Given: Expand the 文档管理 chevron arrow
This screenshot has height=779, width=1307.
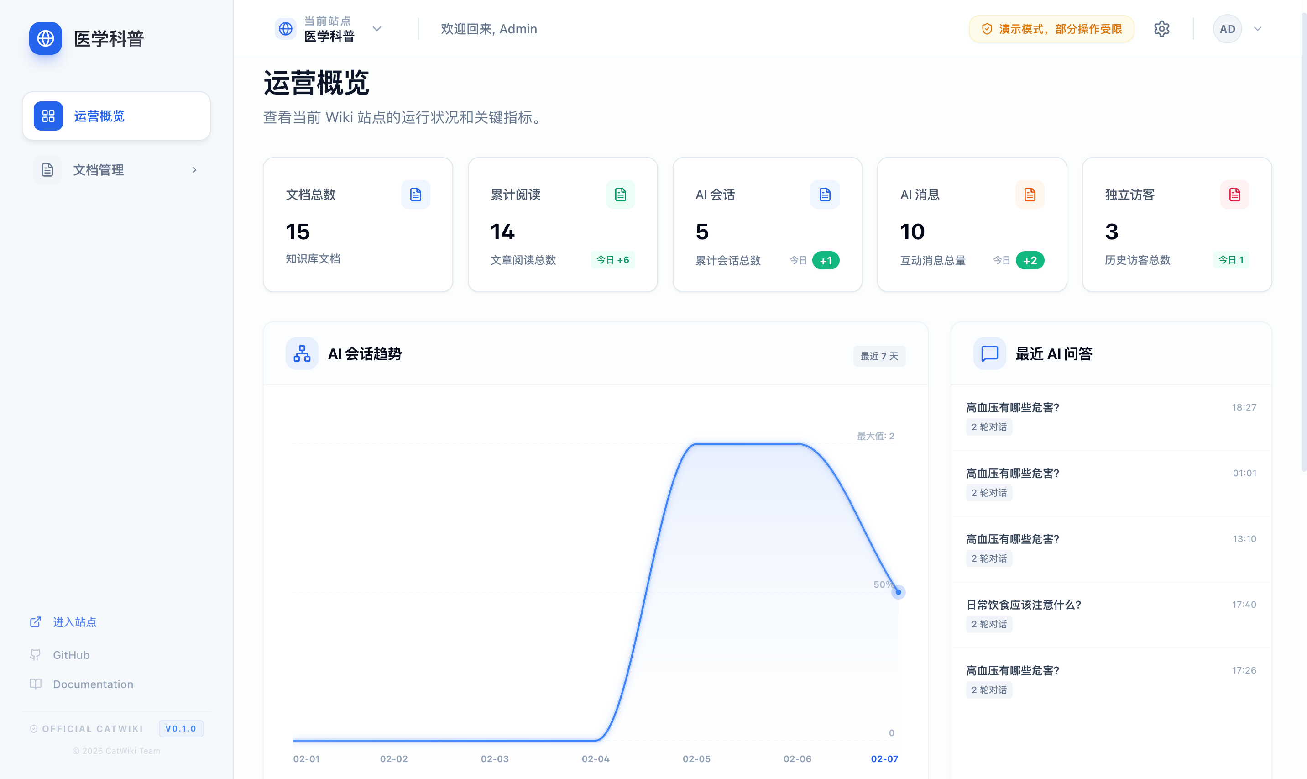Looking at the screenshot, I should tap(194, 170).
